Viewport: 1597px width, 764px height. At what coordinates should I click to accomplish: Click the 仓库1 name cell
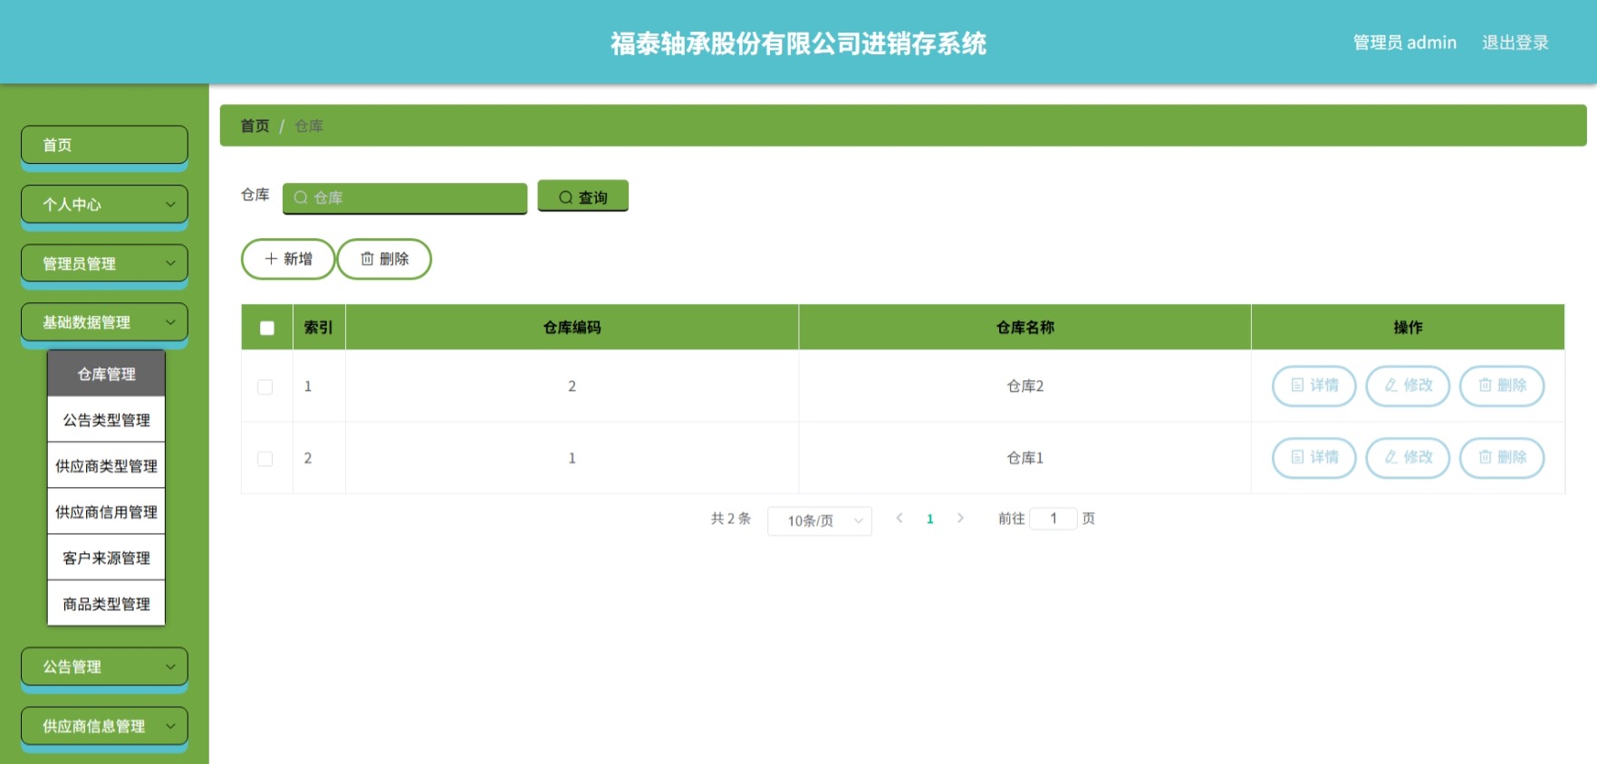point(1025,459)
